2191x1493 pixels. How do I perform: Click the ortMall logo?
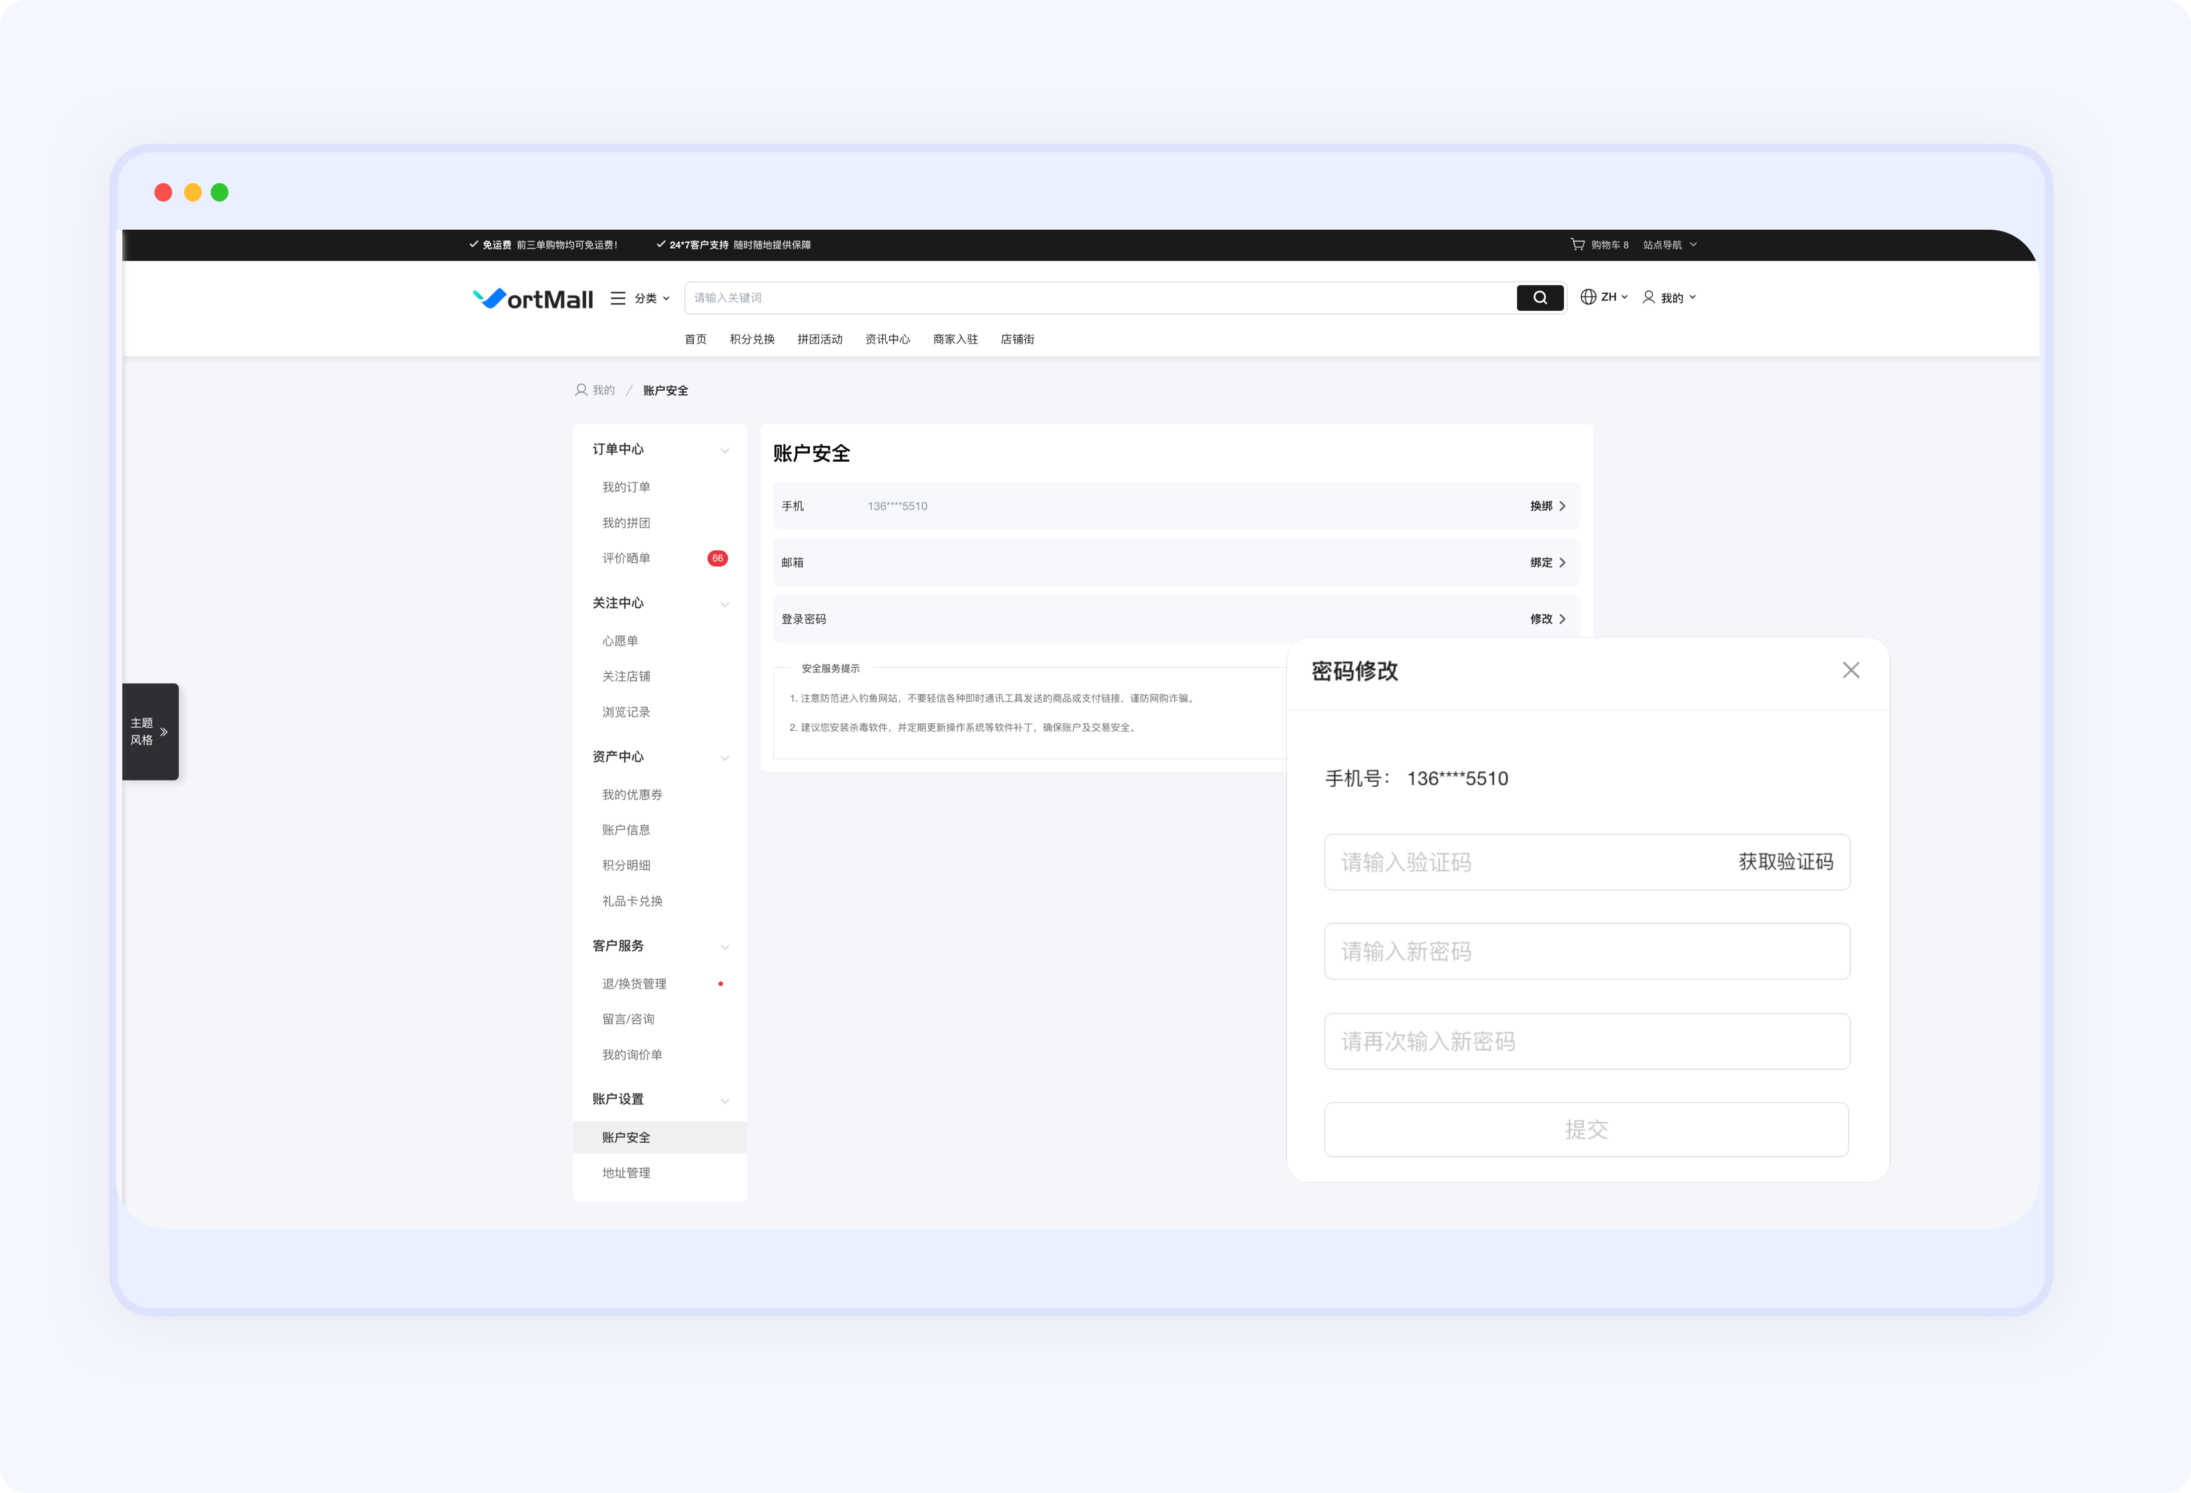click(533, 299)
